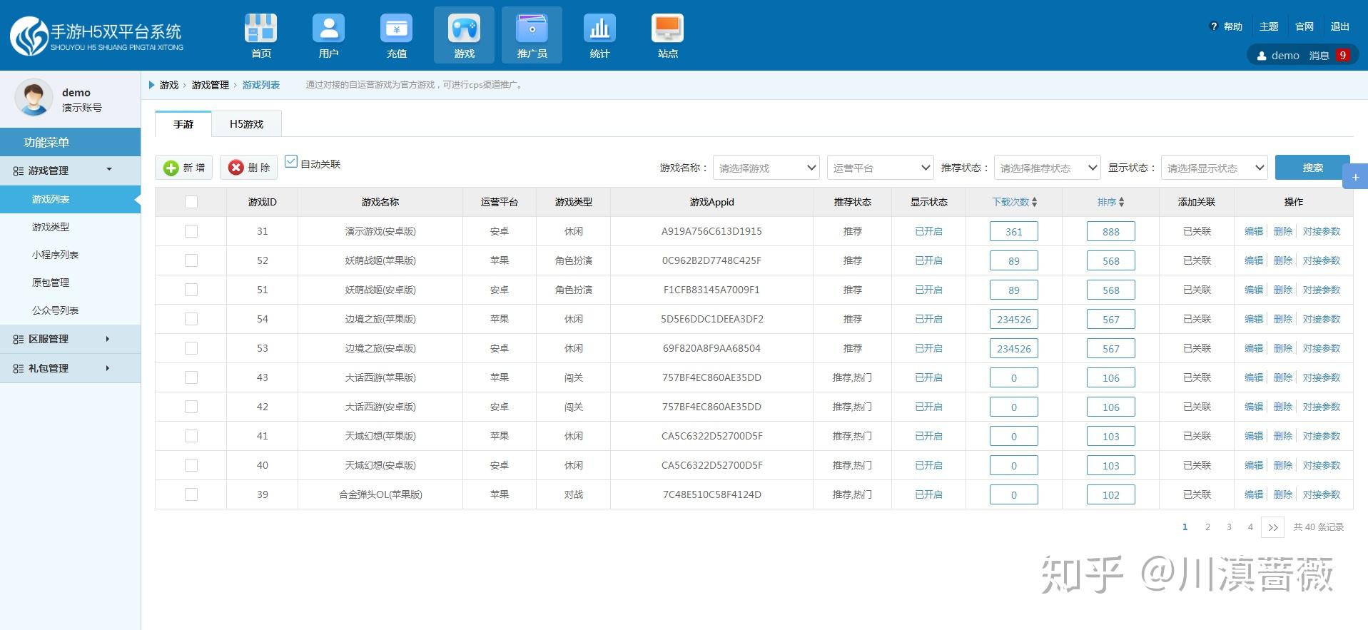
Task: Click 删除 for game ID 52
Action: tap(1283, 260)
